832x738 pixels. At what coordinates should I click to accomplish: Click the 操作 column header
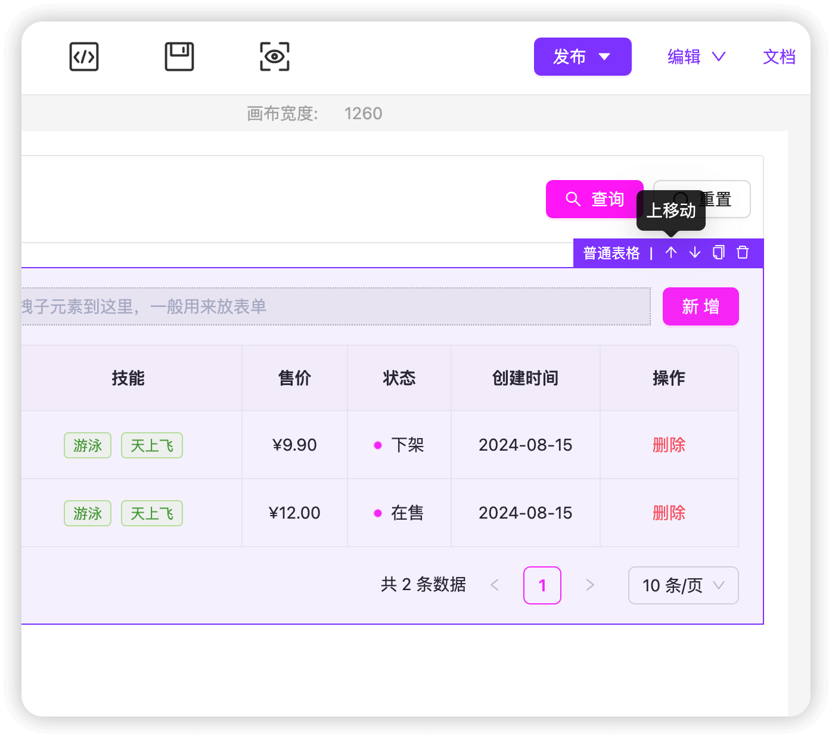tap(669, 378)
